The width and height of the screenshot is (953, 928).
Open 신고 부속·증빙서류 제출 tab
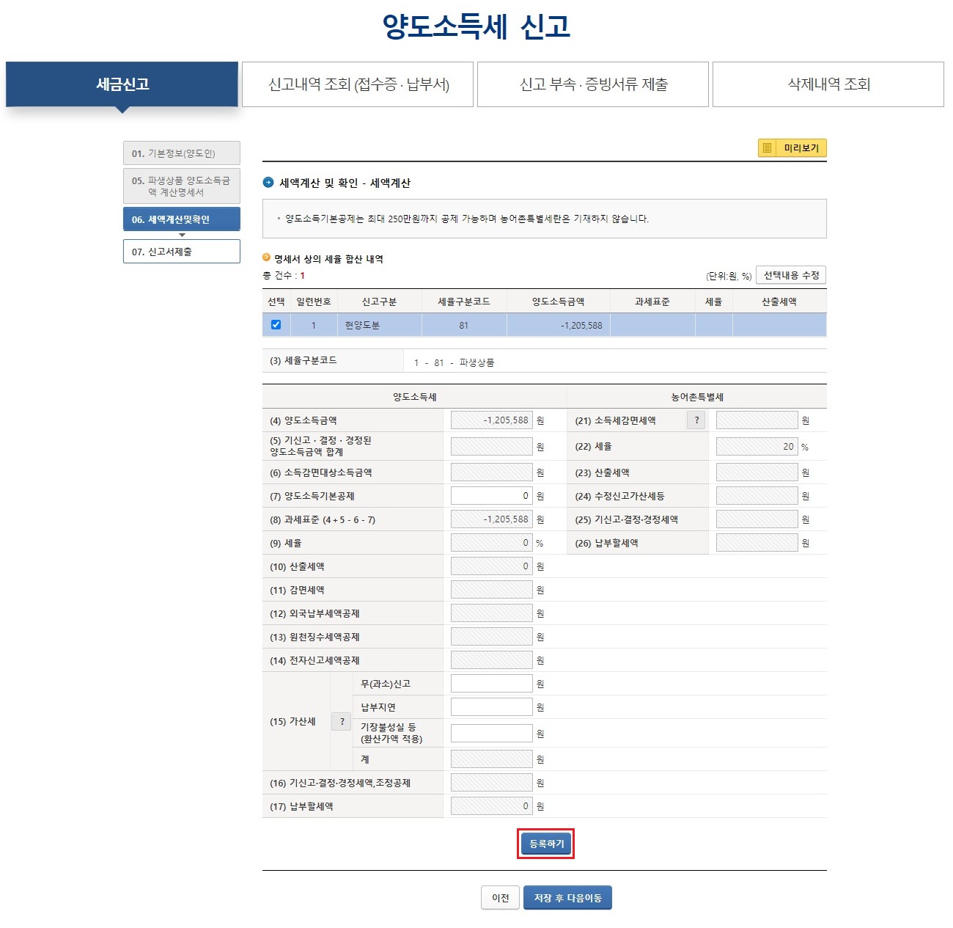click(x=593, y=84)
